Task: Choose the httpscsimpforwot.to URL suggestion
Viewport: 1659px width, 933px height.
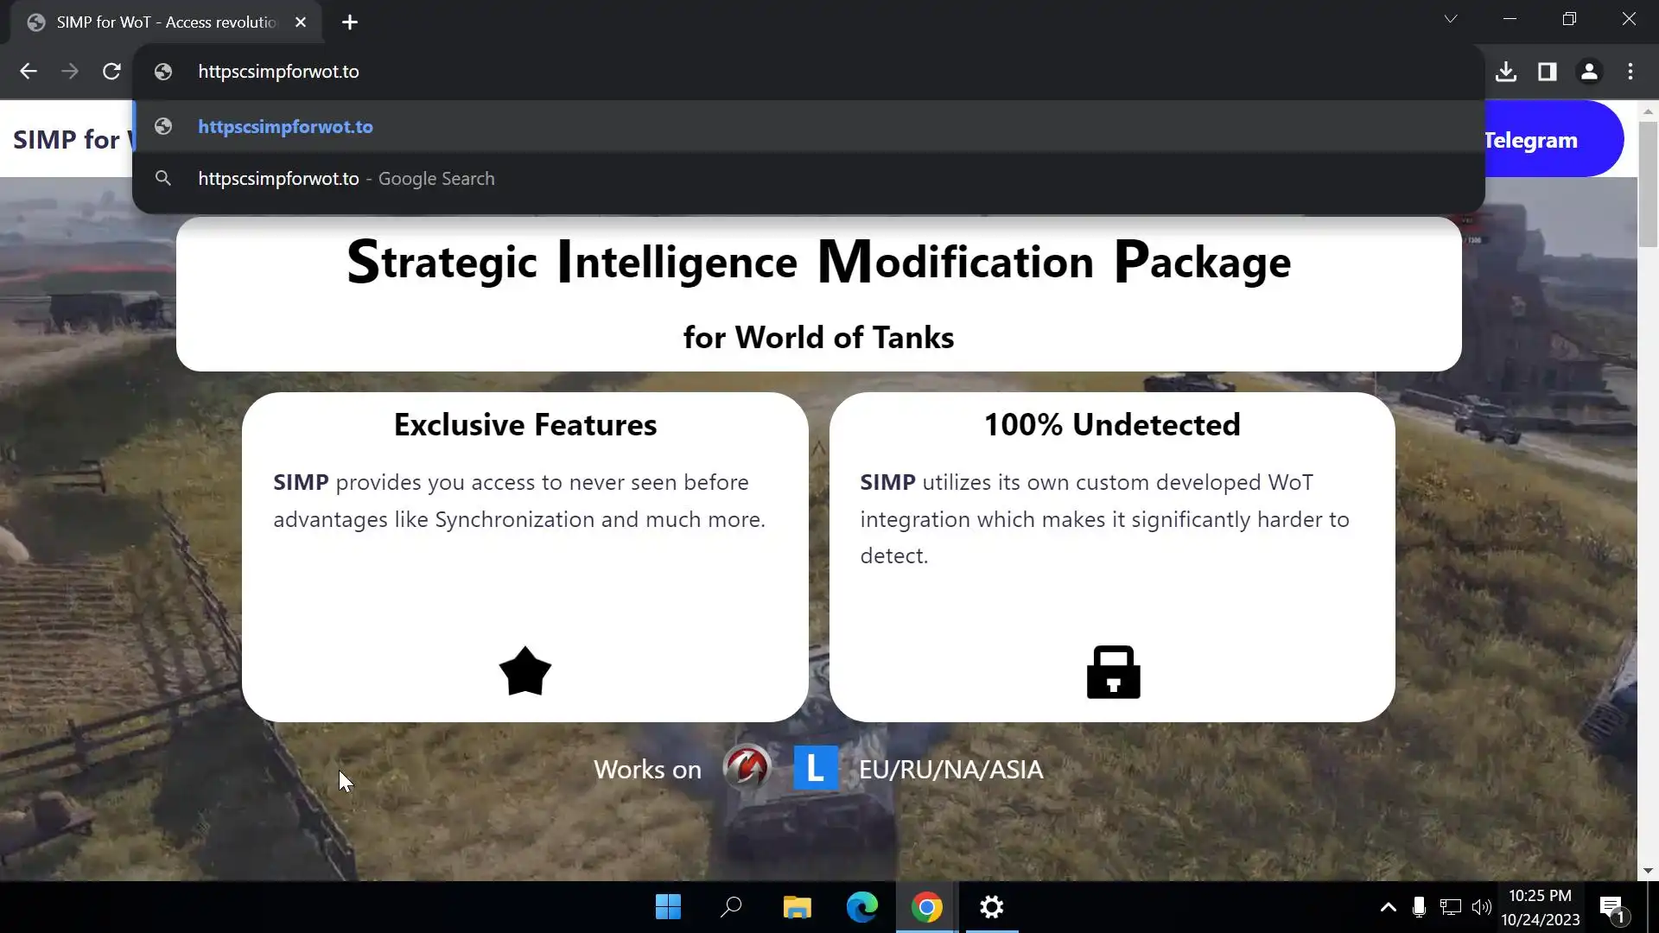Action: 286,127
